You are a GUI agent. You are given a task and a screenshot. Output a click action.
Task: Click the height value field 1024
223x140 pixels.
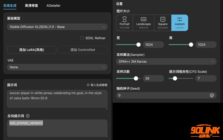pos(206,45)
